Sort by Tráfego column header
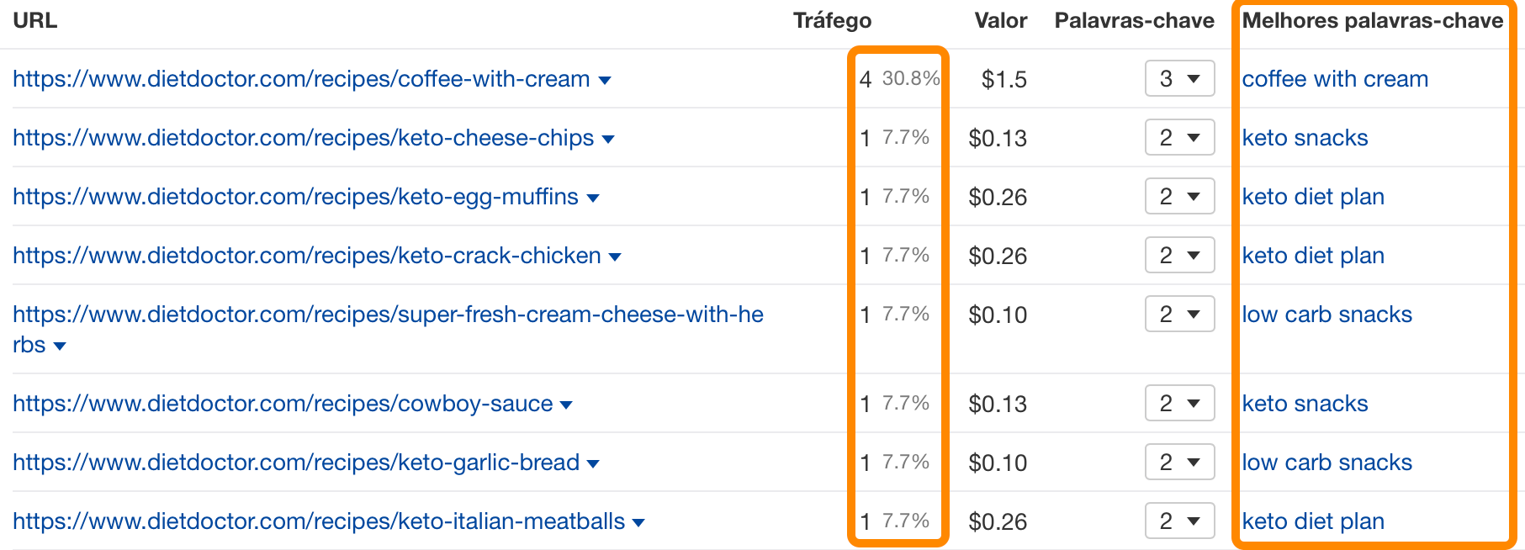1525x550 pixels. (832, 21)
